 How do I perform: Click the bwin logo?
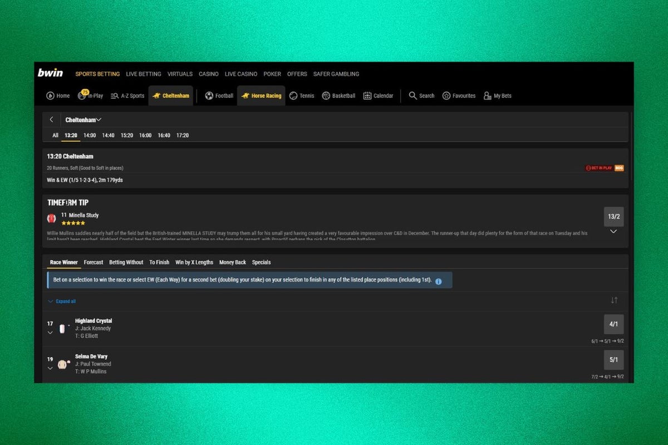[50, 73]
